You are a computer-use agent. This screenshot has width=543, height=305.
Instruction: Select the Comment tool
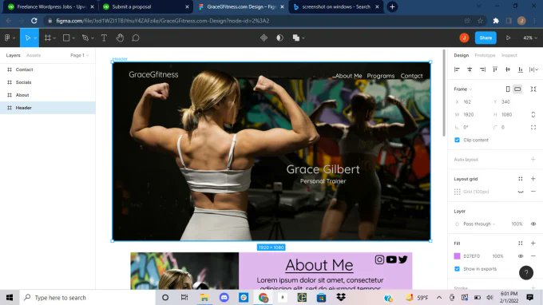(136, 38)
